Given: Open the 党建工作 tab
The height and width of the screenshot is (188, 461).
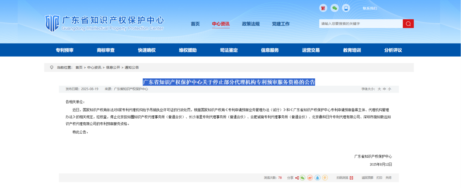Looking at the screenshot, I should [x=281, y=24].
